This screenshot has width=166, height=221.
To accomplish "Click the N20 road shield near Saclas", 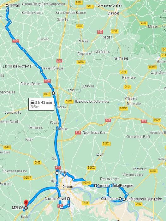I will tap(100, 32).
